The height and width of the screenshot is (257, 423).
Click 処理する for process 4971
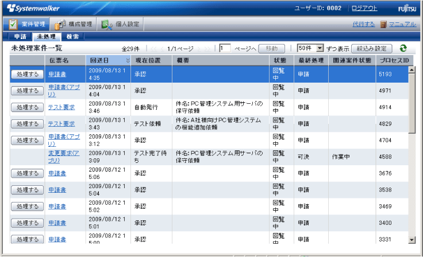[x=27, y=91]
